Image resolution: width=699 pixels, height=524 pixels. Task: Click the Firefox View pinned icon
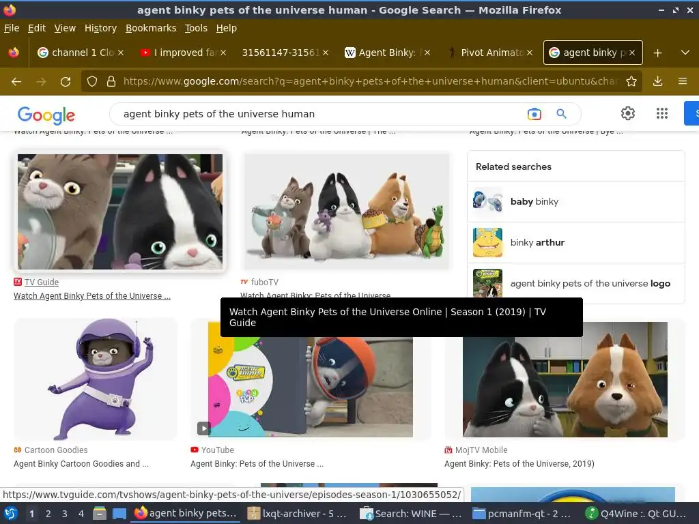coord(14,53)
